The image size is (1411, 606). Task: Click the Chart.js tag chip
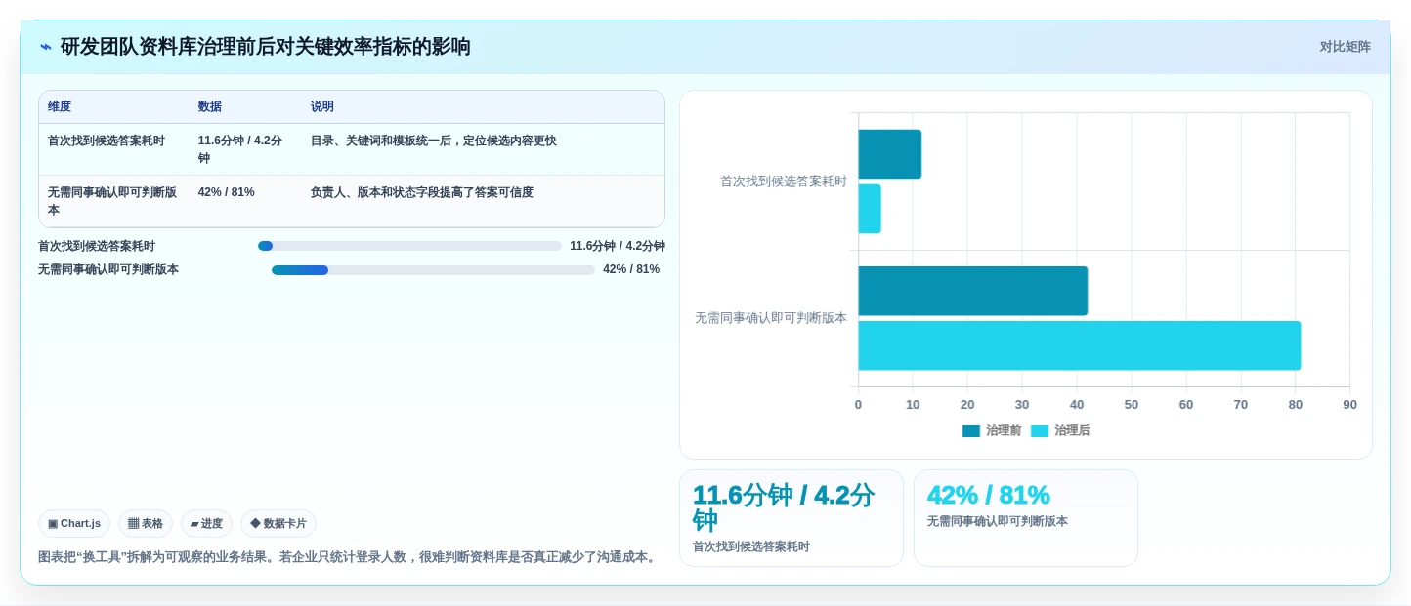(x=74, y=523)
